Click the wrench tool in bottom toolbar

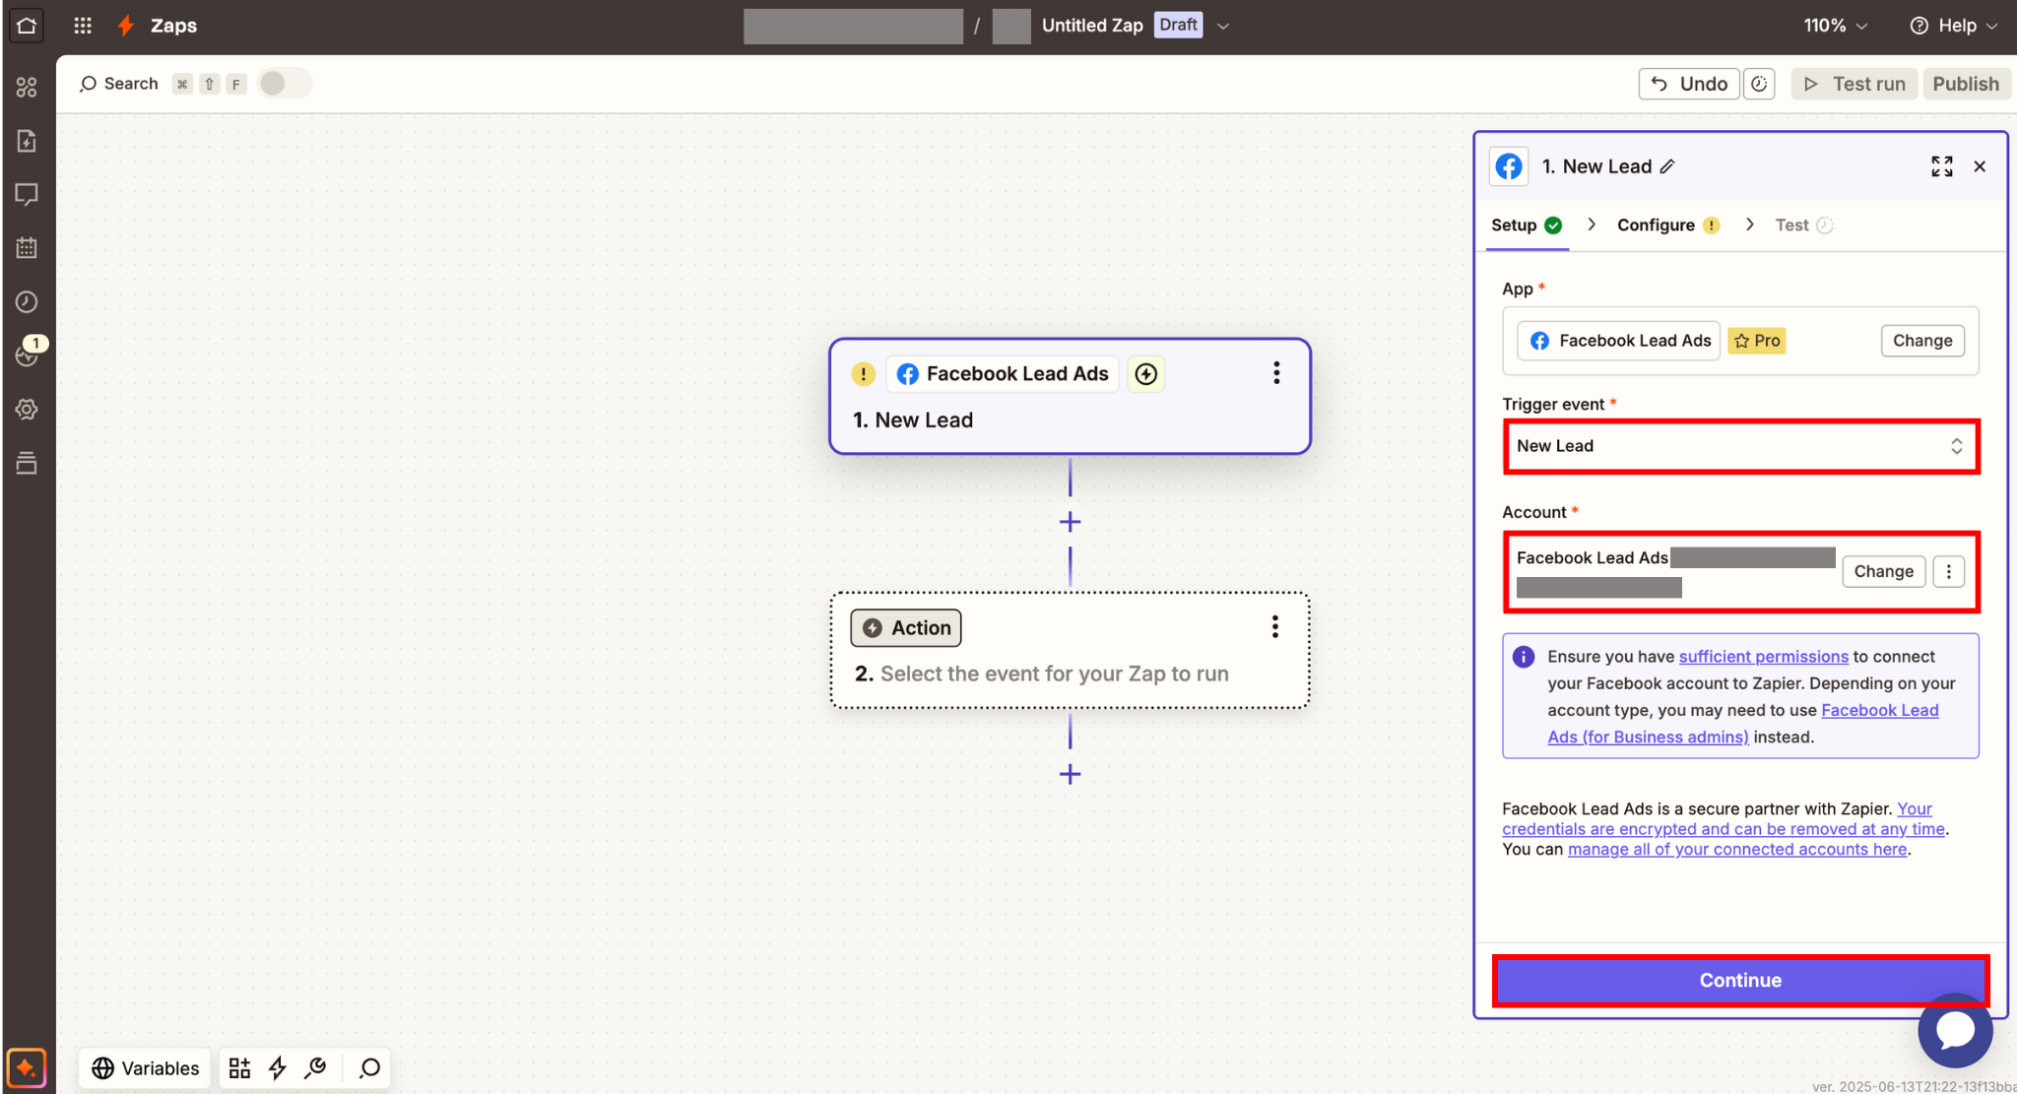315,1068
